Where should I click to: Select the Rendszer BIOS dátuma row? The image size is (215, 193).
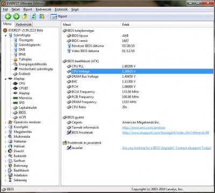pyautogui.click(x=140, y=46)
